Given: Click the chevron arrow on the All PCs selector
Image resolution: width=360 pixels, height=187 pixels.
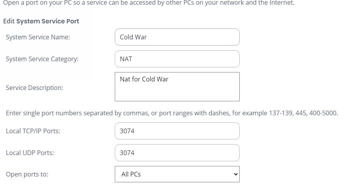Looking at the screenshot, I should point(235,175).
